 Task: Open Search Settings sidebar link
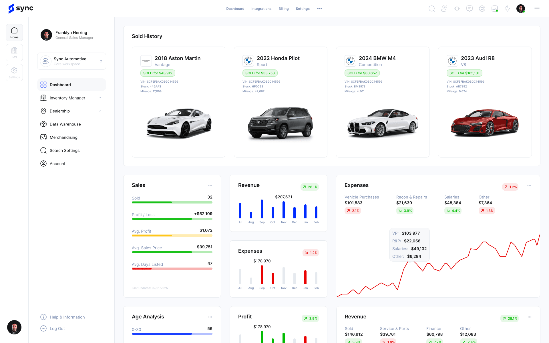[71, 150]
